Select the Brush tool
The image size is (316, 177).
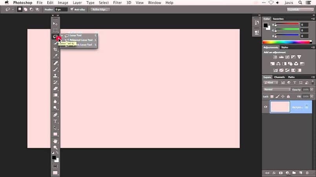(x=55, y=70)
